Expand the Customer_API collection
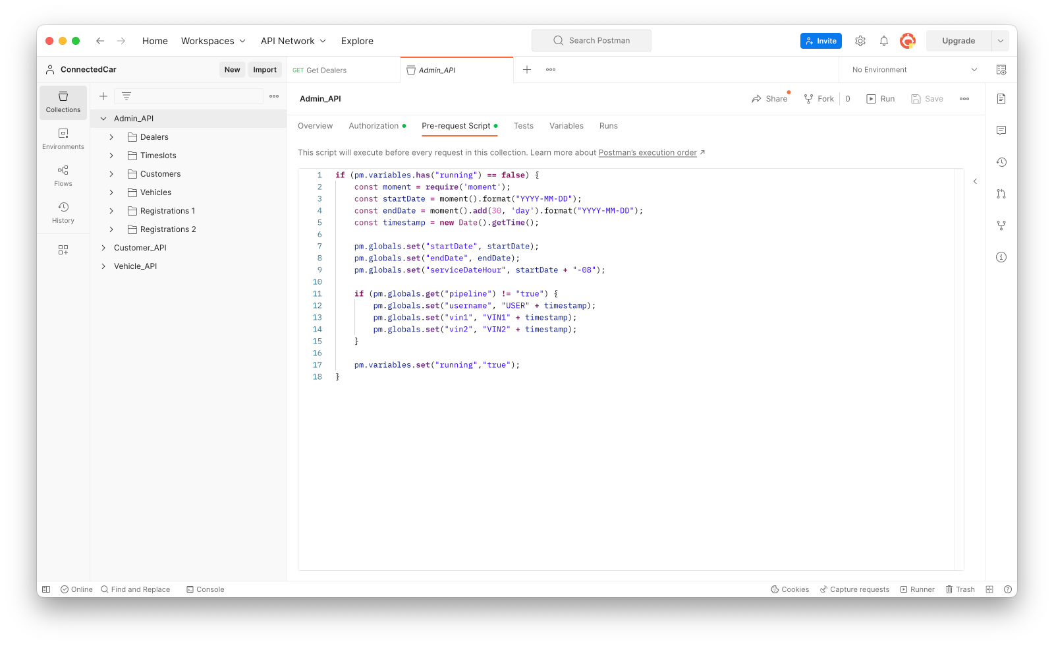This screenshot has height=646, width=1054. tap(103, 248)
